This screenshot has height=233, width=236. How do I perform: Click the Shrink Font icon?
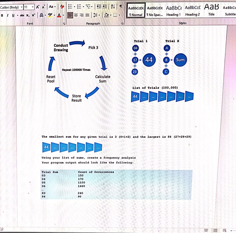tap(43, 7)
